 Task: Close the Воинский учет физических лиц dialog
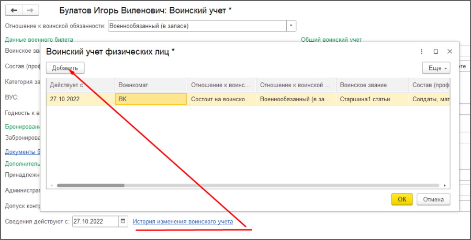pos(449,52)
